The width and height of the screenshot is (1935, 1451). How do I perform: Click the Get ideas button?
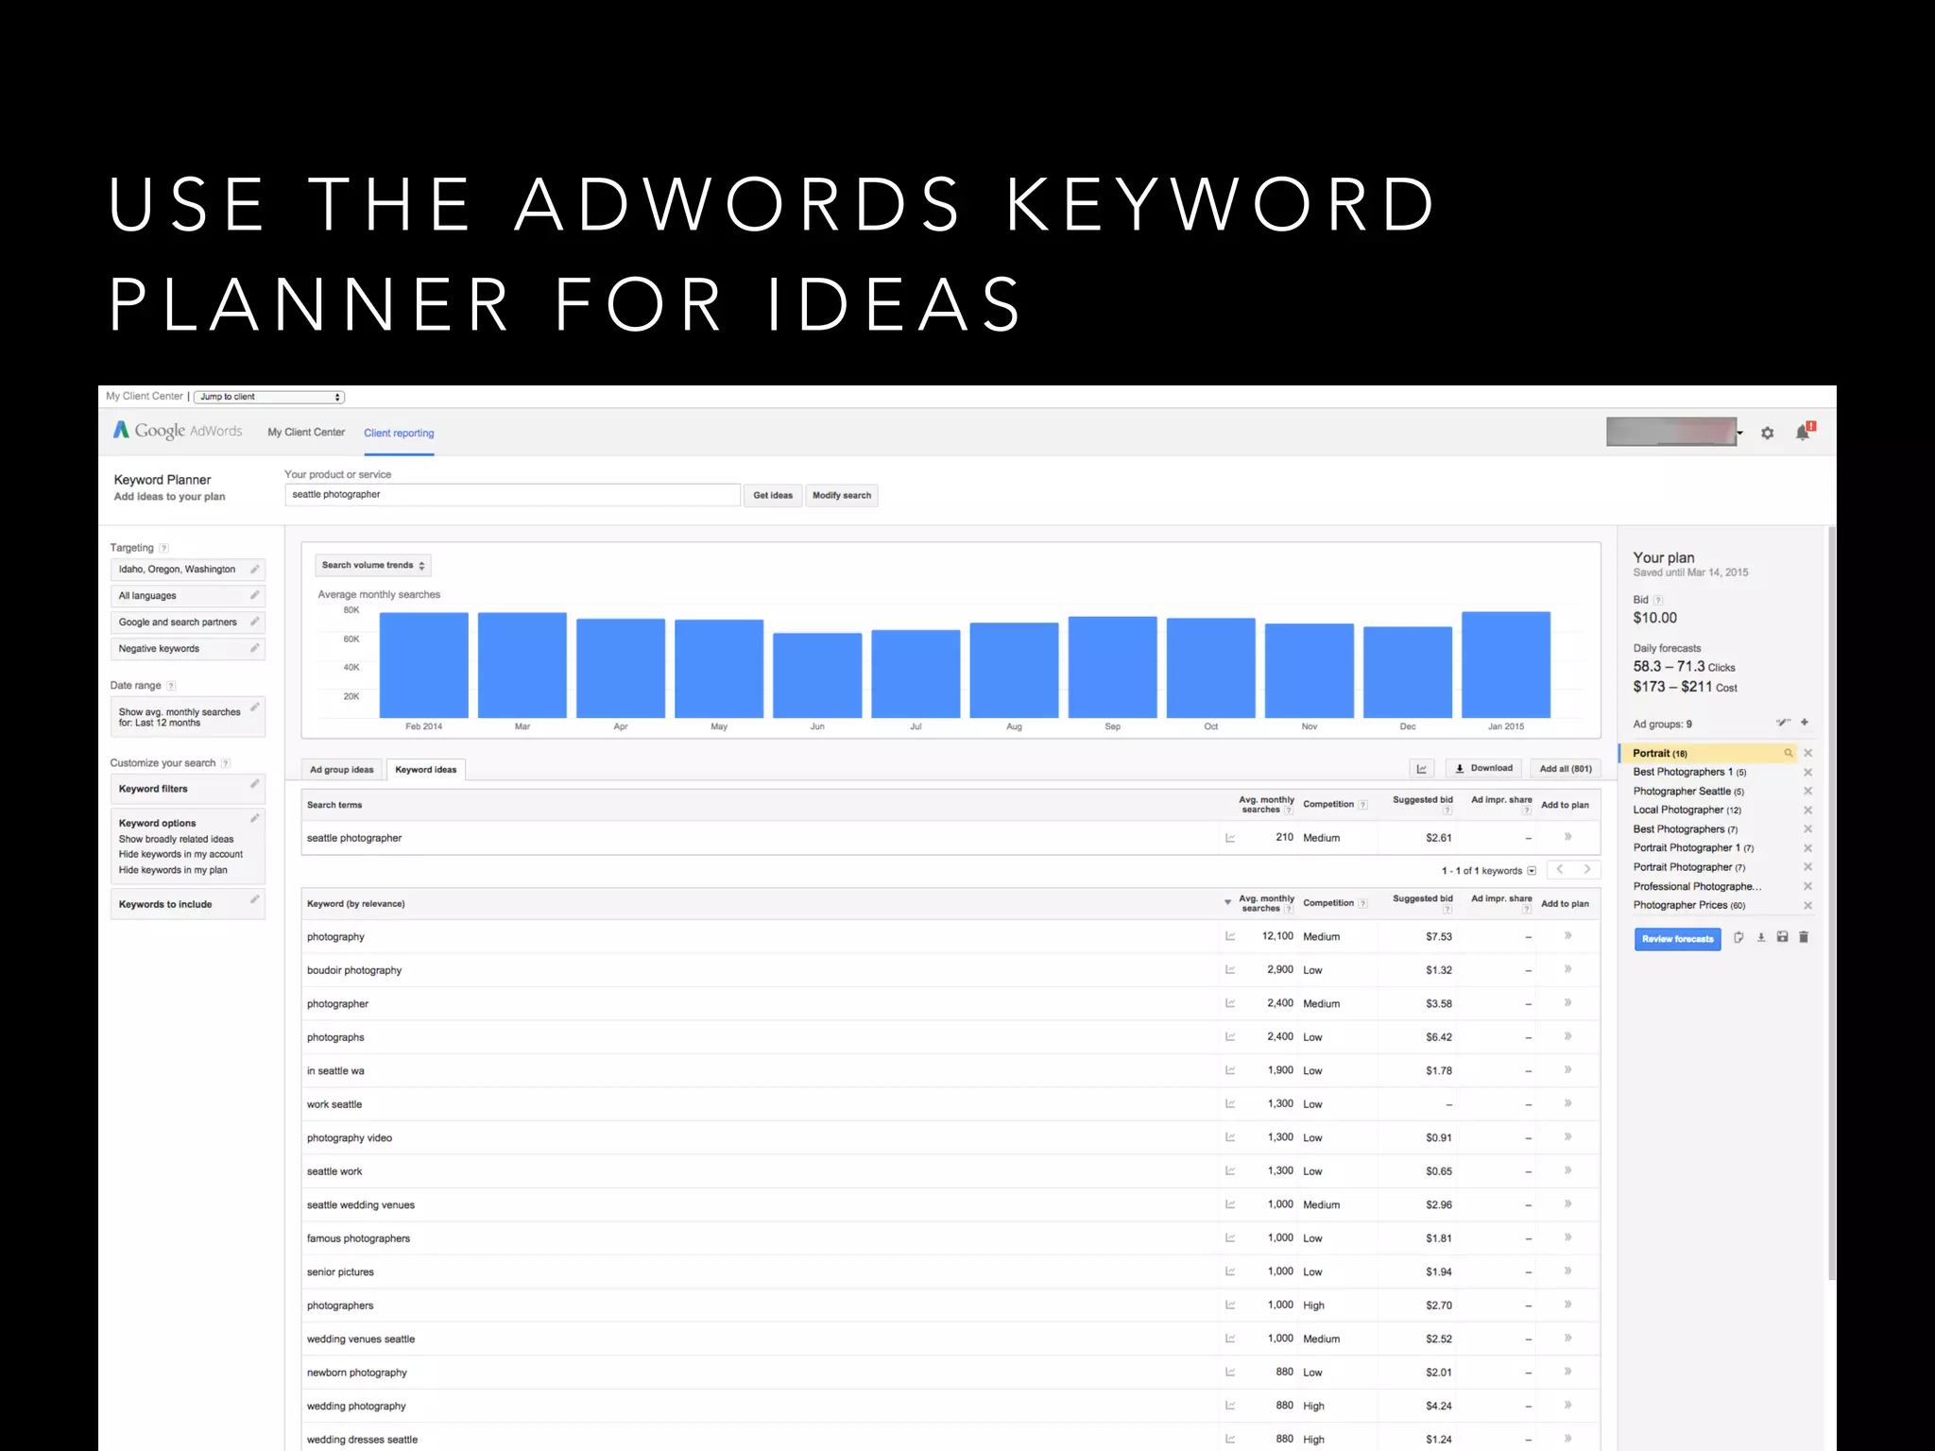[x=773, y=495]
